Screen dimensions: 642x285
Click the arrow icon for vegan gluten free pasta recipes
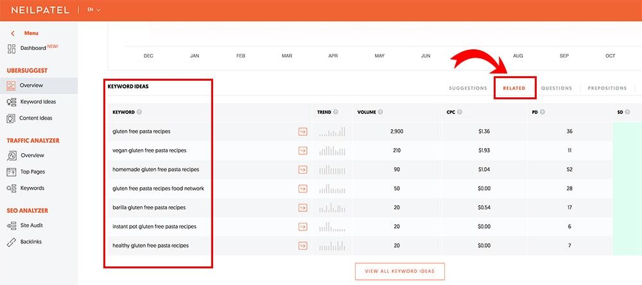click(x=302, y=151)
